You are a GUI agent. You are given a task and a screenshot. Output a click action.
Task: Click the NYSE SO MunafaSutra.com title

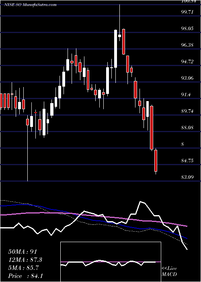[30, 5]
